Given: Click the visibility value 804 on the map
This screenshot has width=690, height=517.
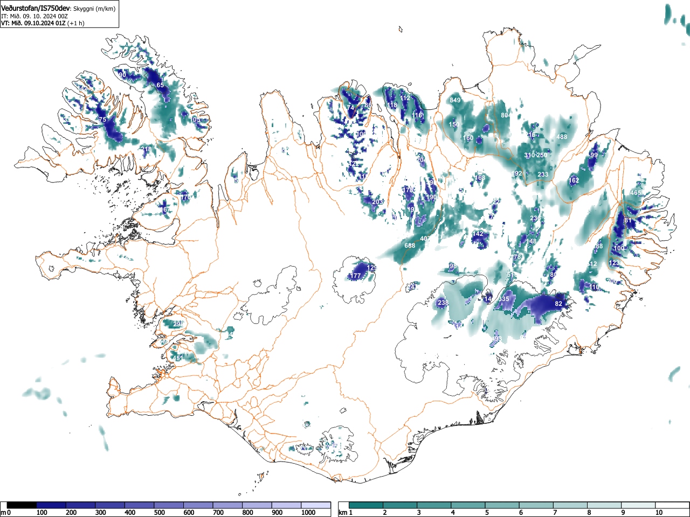Looking at the screenshot, I should pyautogui.click(x=506, y=115).
